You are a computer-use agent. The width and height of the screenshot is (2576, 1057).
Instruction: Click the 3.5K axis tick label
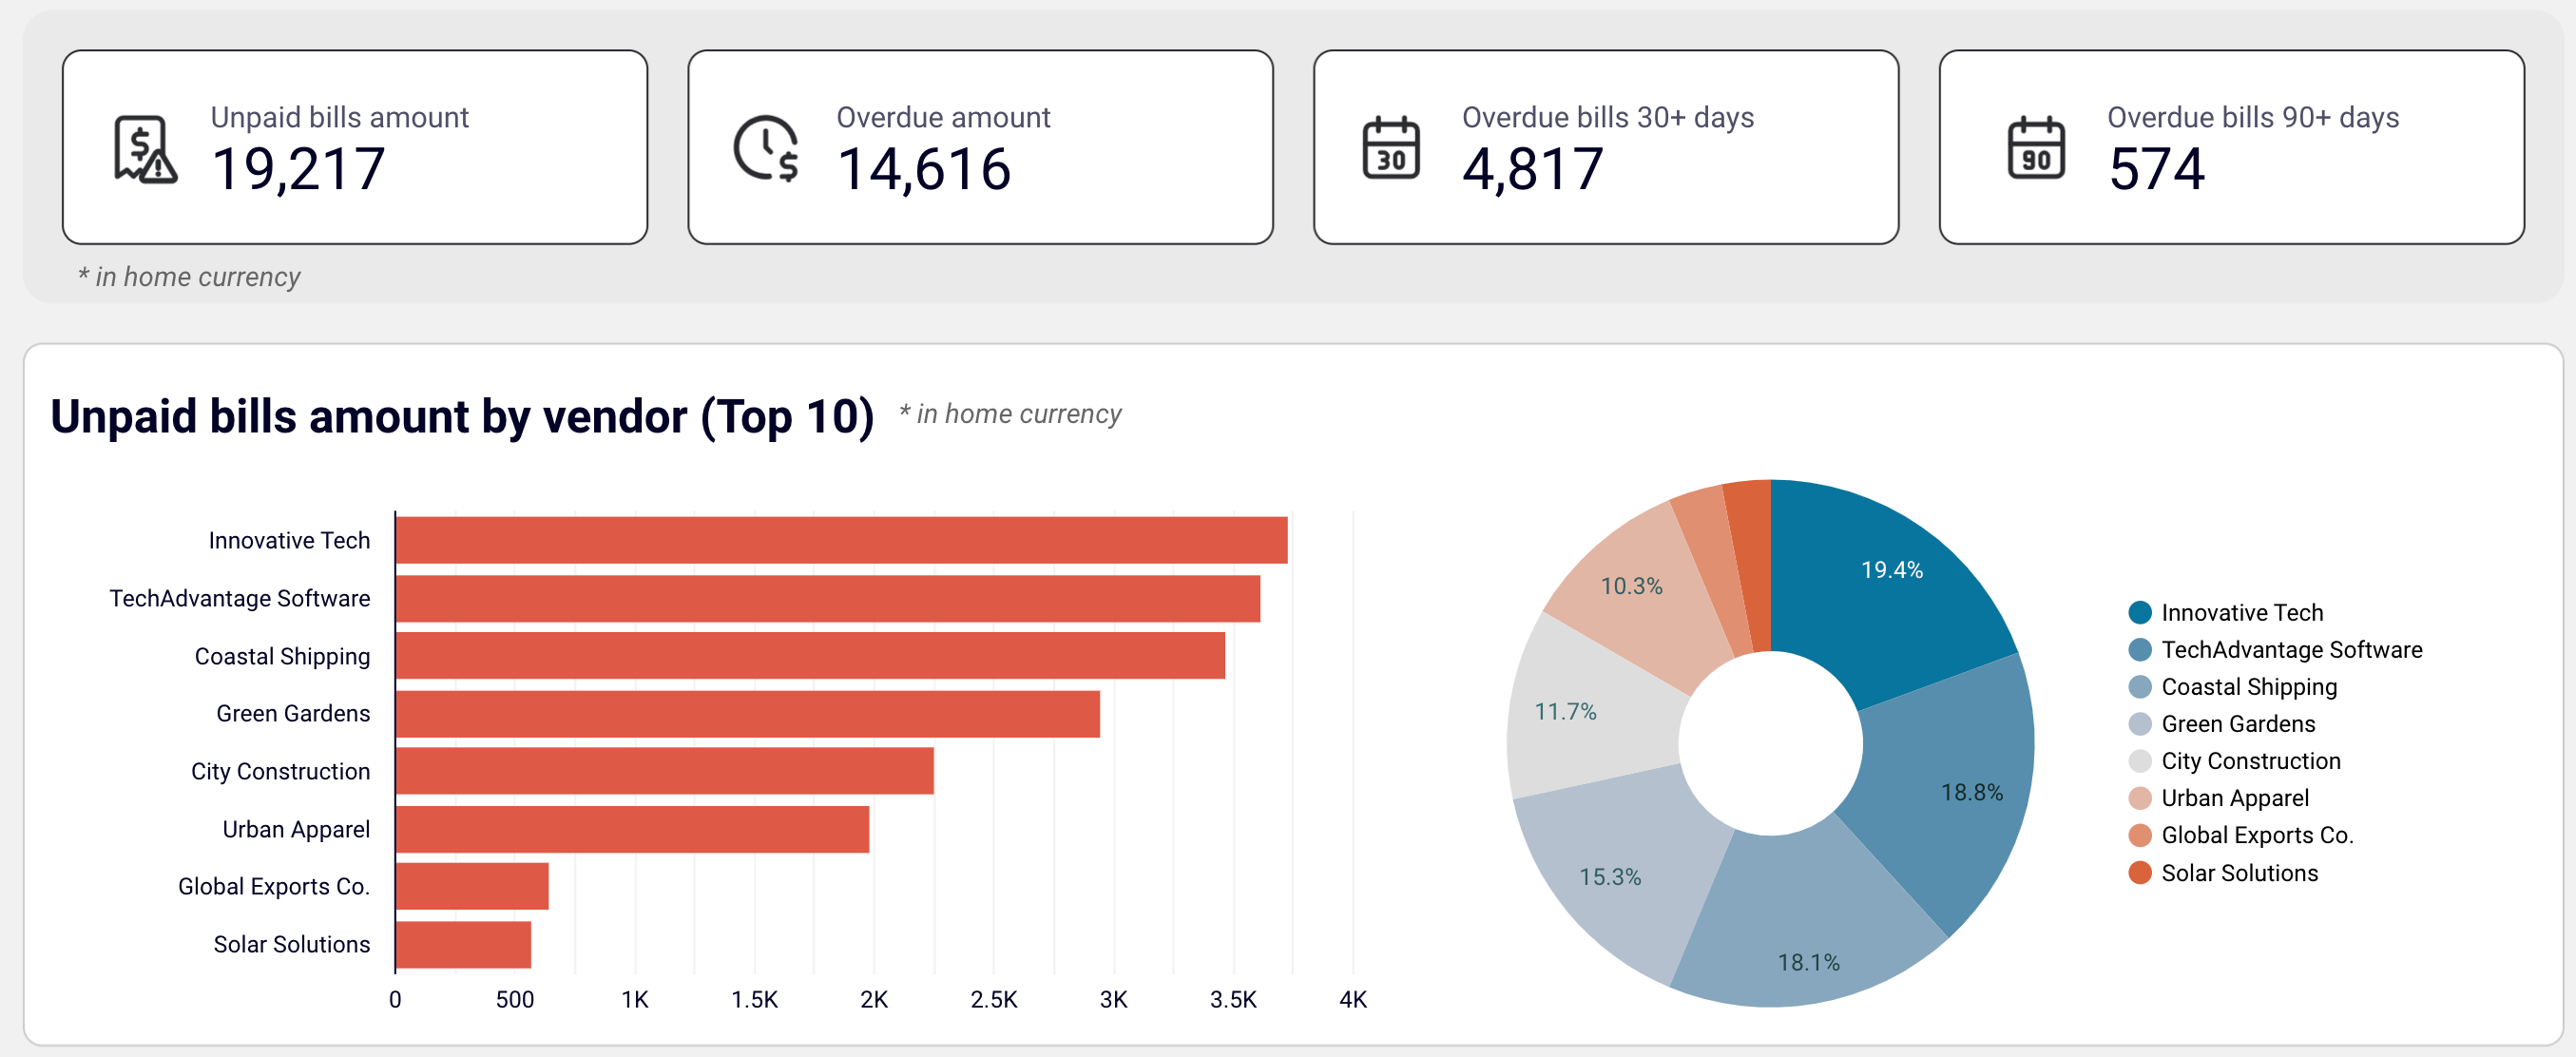[1233, 999]
